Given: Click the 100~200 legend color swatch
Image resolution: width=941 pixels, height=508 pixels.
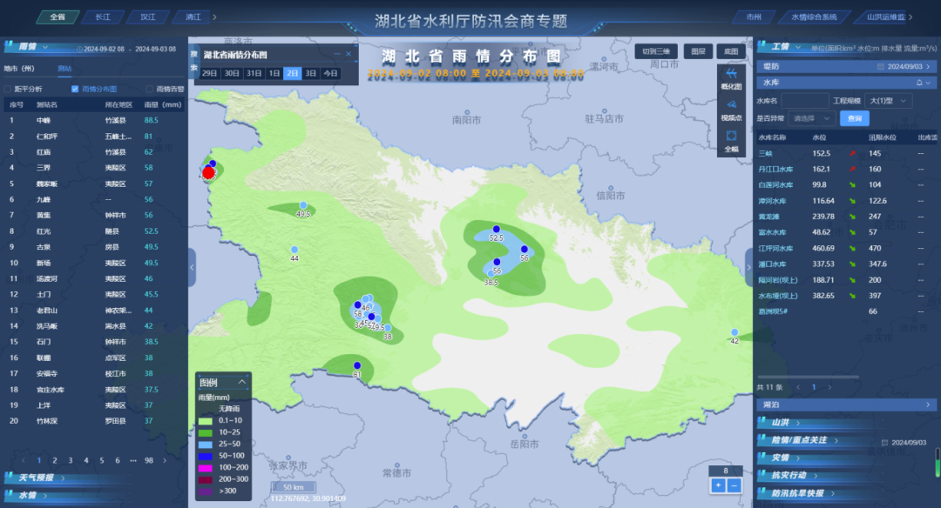Looking at the screenshot, I should point(206,468).
